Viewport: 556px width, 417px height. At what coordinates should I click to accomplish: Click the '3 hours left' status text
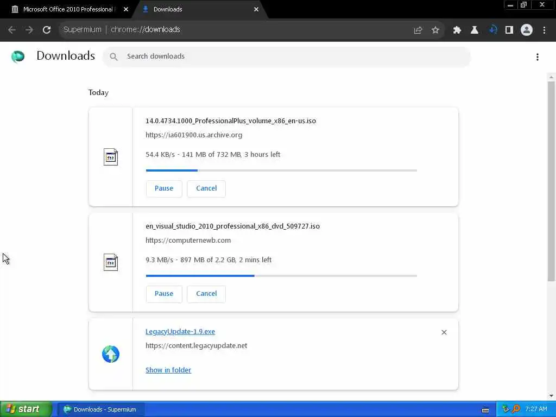pyautogui.click(x=262, y=155)
